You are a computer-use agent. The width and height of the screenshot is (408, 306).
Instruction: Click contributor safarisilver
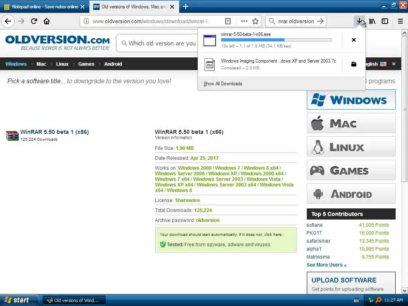(318, 241)
